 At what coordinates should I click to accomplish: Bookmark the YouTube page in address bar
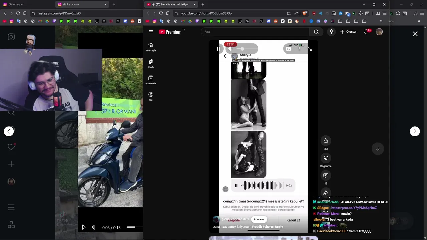(x=168, y=13)
